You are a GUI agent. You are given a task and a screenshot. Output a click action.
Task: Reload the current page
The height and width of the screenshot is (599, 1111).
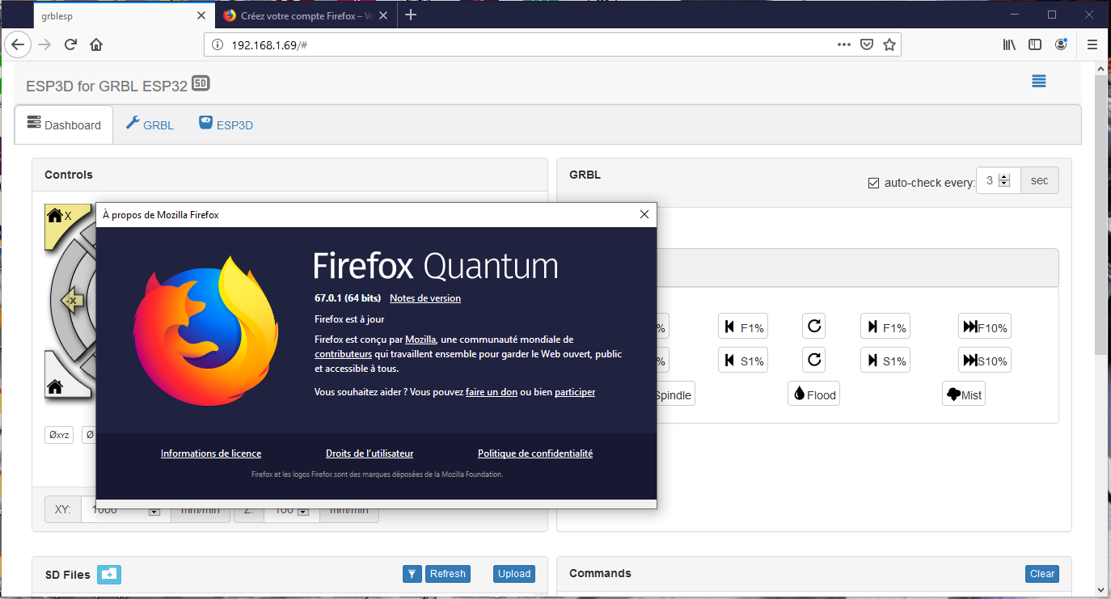[70, 44]
